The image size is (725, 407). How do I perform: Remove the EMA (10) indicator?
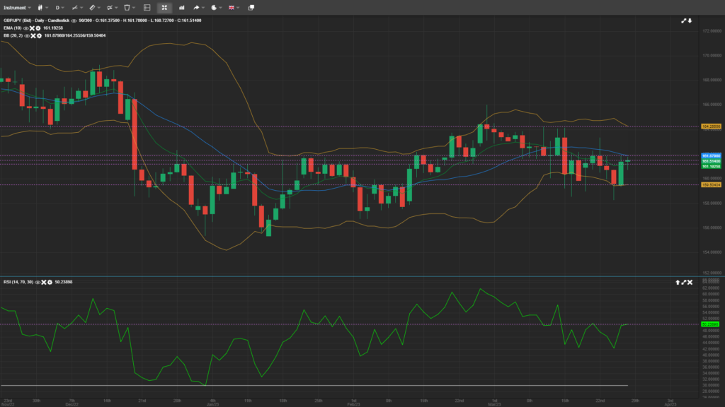click(32, 28)
